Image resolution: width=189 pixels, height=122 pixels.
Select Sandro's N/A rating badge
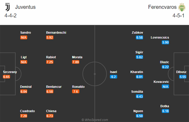[24, 37]
